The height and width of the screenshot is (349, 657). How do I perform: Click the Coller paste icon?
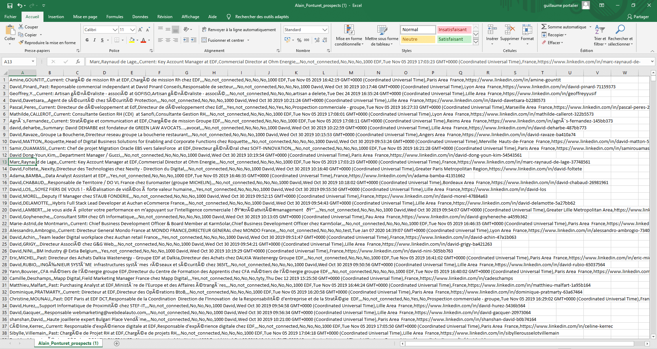coord(10,30)
